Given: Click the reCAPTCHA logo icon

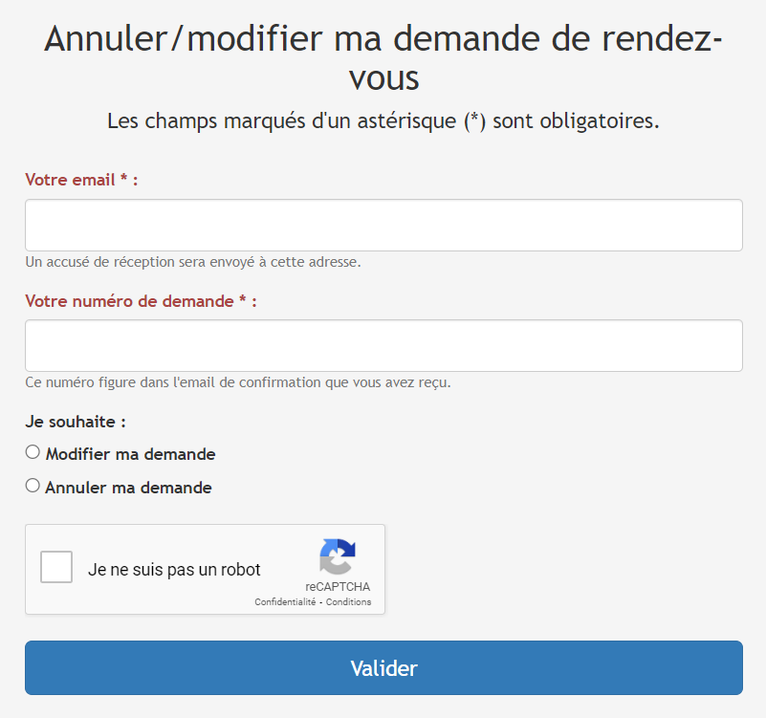Looking at the screenshot, I should click(338, 558).
